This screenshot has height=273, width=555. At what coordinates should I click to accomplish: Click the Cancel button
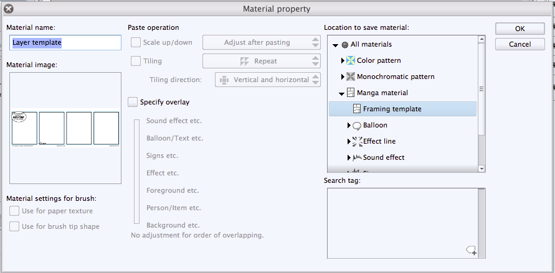coord(519,44)
